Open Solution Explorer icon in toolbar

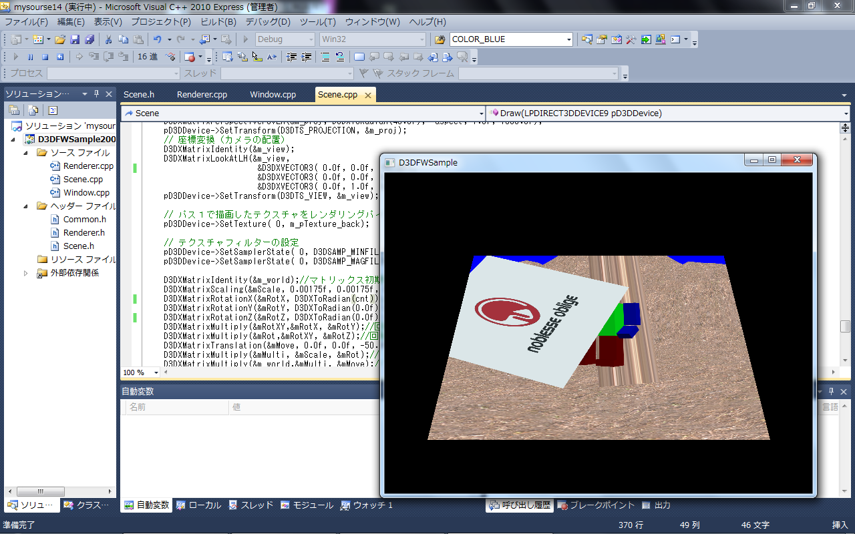click(587, 39)
